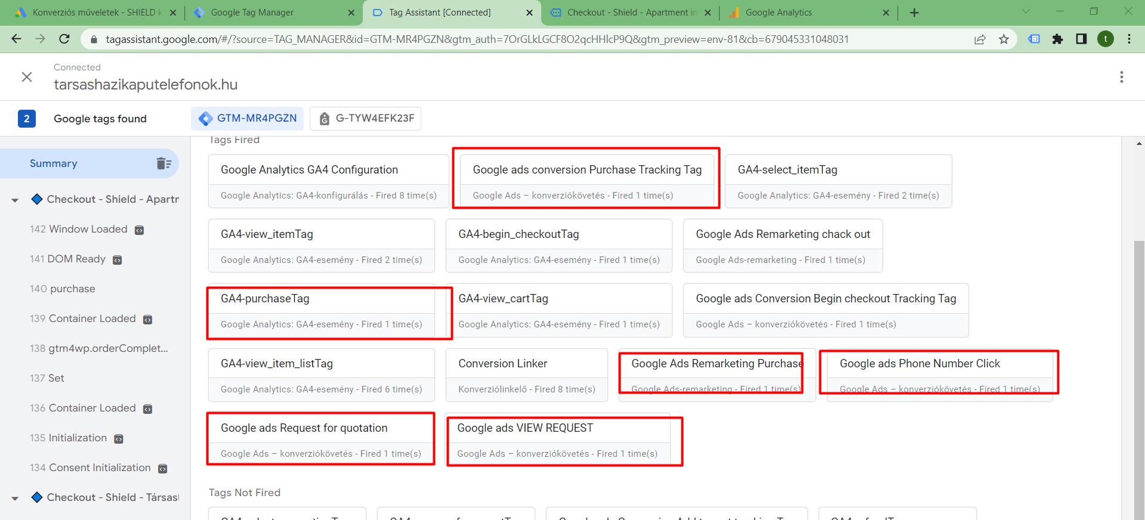Click the URL address bar

[x=477, y=39]
